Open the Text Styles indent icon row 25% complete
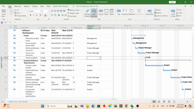Screen dimensions: 194x109 [x=55, y=11]
